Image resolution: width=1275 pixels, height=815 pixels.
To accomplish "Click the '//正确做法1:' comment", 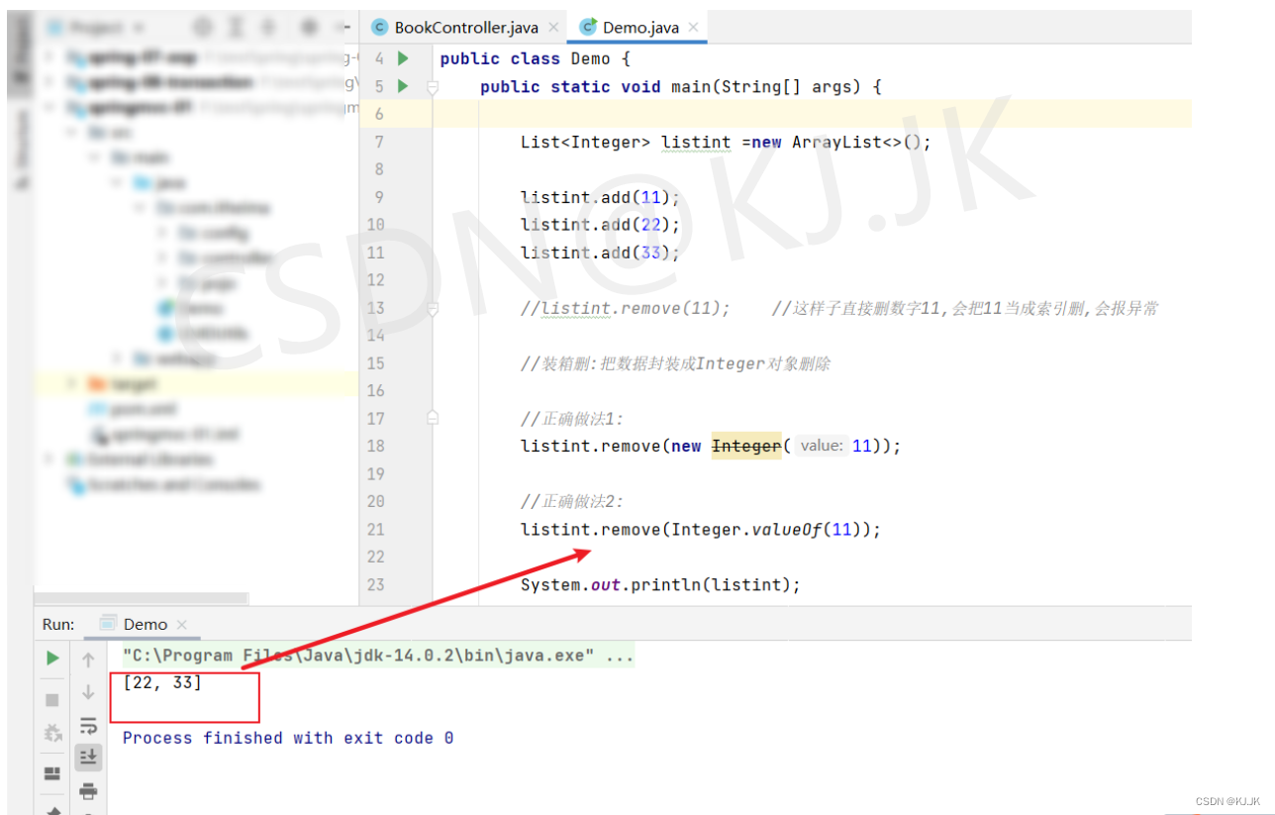I will 572,419.
